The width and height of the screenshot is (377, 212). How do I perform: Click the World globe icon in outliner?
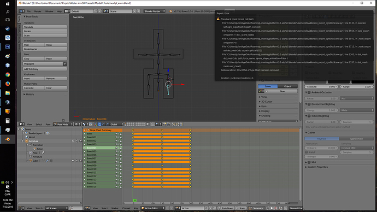(27, 137)
